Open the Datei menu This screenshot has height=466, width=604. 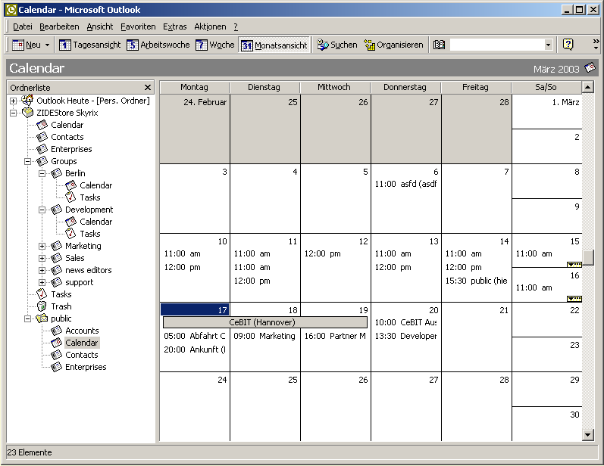22,26
